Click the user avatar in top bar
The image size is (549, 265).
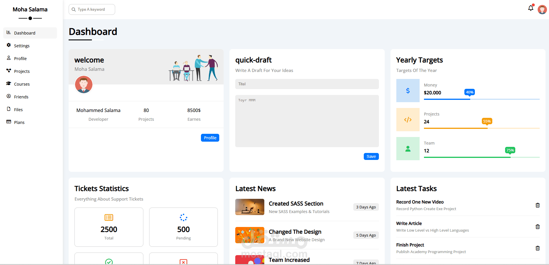tap(542, 10)
